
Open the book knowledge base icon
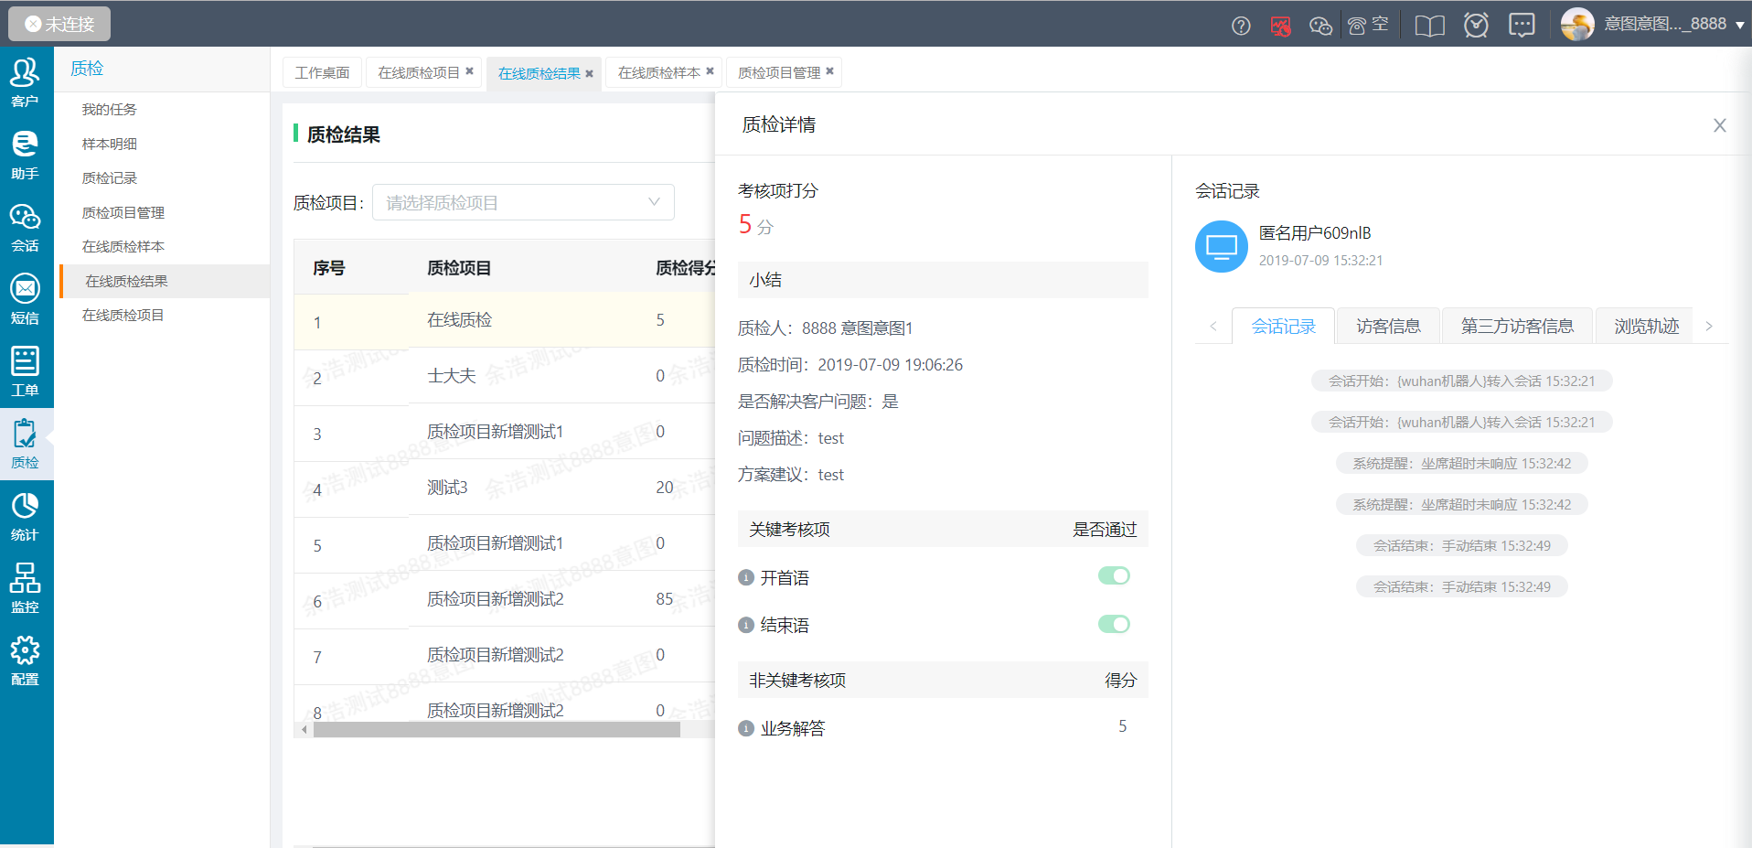point(1430,26)
